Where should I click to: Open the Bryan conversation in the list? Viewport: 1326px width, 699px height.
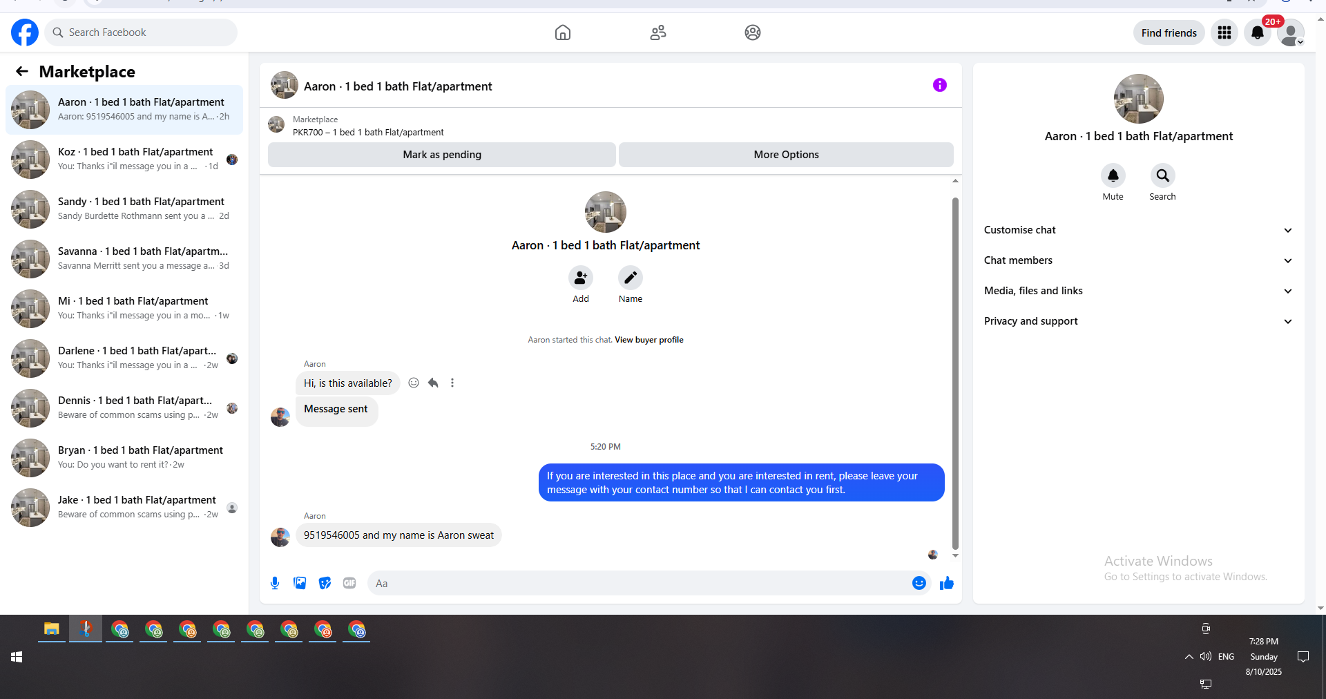point(124,458)
